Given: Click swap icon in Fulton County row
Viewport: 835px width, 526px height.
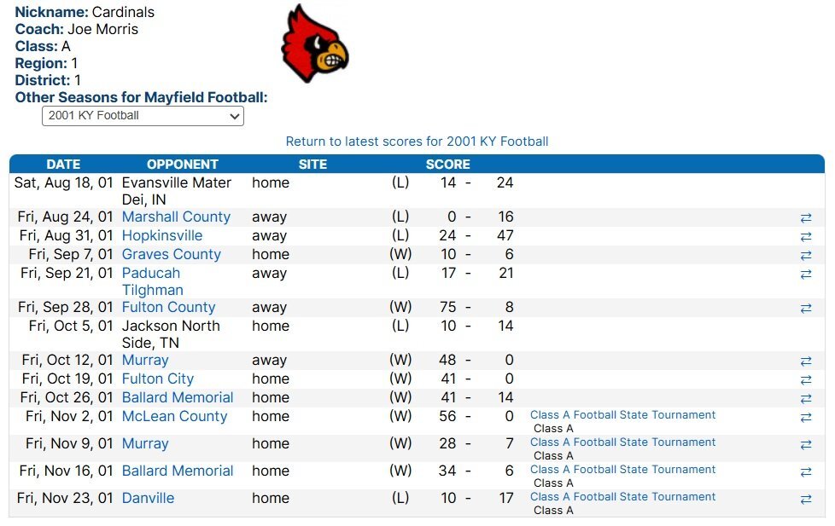Looking at the screenshot, I should [806, 309].
